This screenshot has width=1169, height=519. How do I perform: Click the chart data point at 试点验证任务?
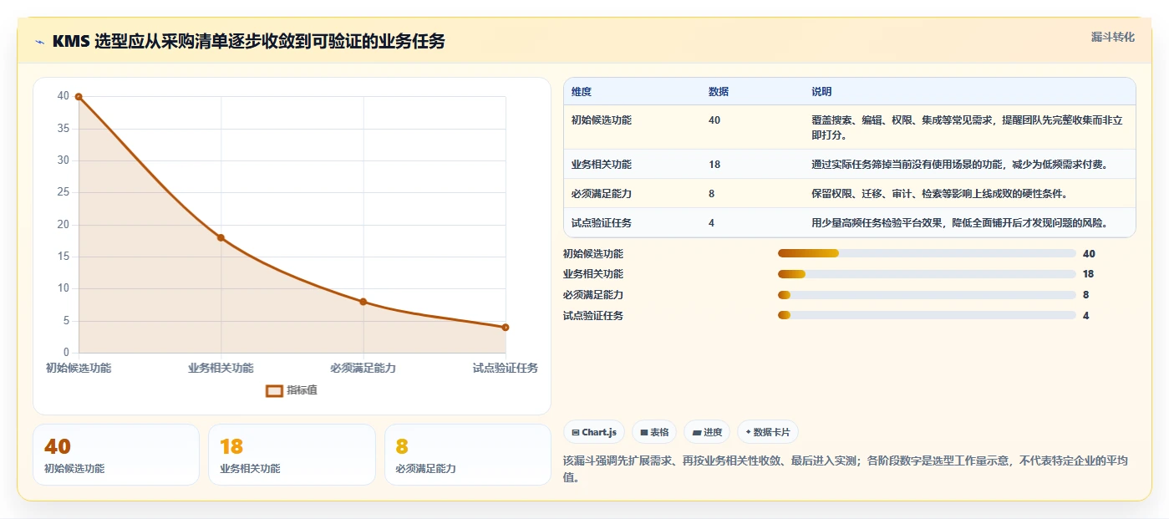(506, 328)
